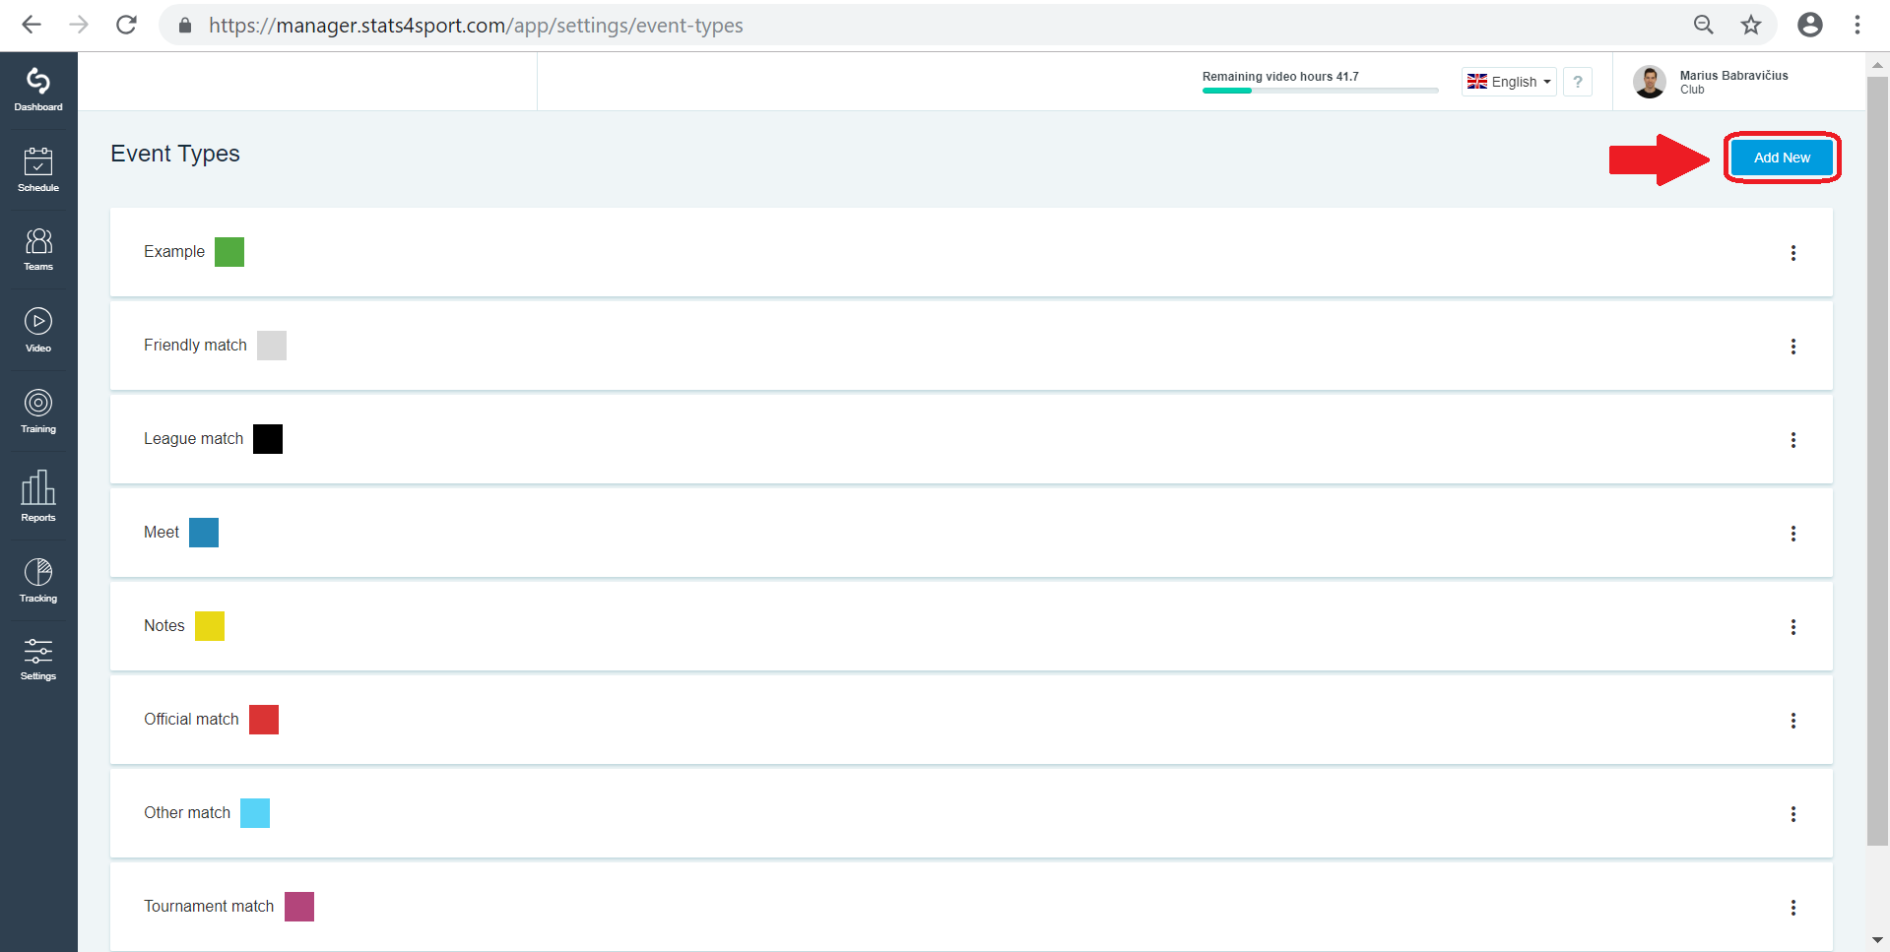Open the browser zoom magnifier icon
The image size is (1890, 952).
point(1703,25)
